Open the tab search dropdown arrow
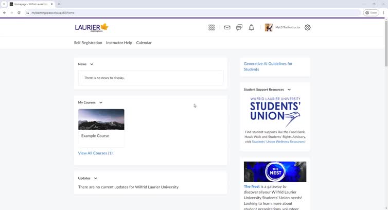The height and width of the screenshot is (210, 388). tap(4, 4)
